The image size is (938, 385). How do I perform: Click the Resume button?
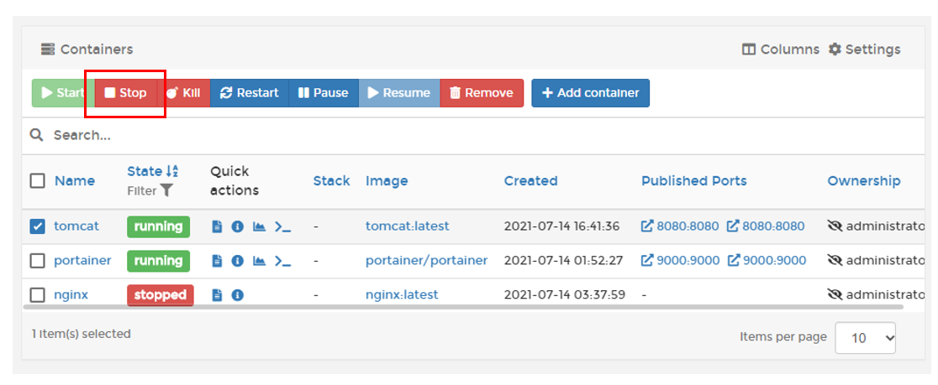click(399, 93)
